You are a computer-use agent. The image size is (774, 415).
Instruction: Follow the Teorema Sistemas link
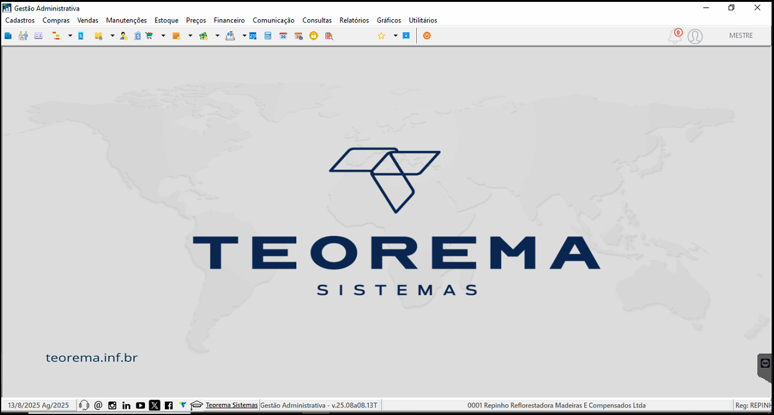[231, 405]
